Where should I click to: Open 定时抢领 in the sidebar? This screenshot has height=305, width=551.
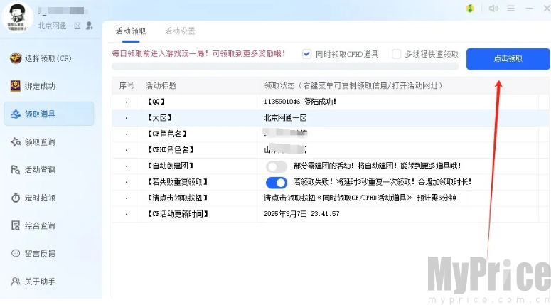click(49, 198)
